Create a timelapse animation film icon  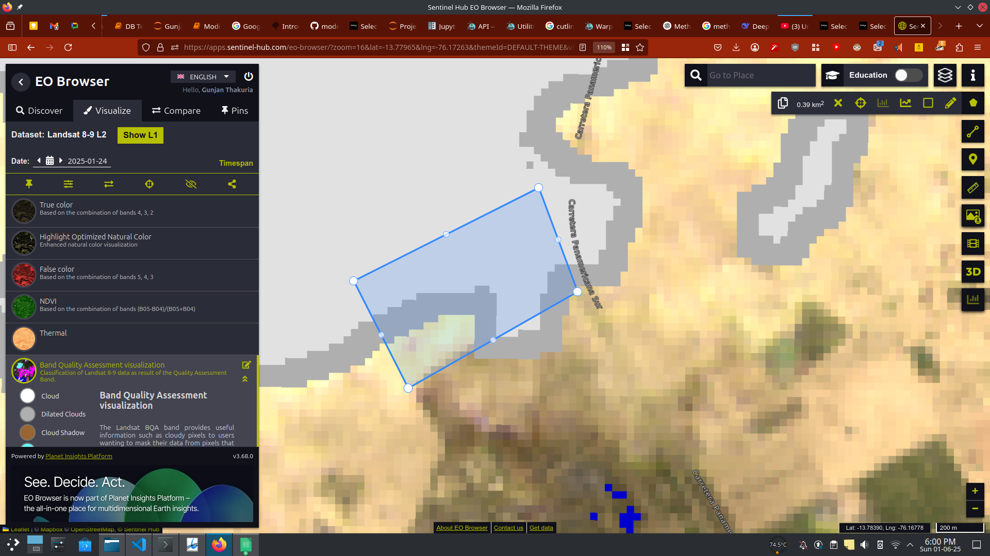tap(973, 244)
